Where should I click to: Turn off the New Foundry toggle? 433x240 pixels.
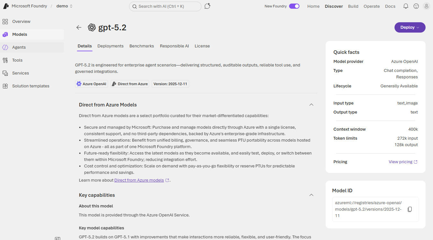pyautogui.click(x=294, y=6)
